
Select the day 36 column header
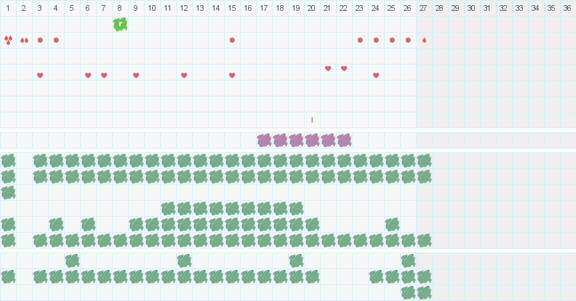(x=568, y=8)
